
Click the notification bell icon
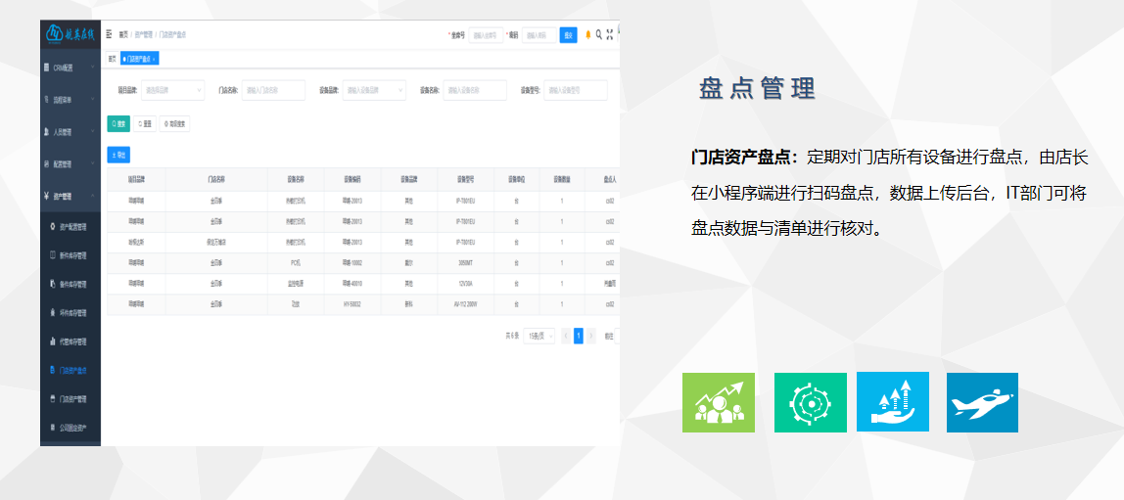pos(588,34)
